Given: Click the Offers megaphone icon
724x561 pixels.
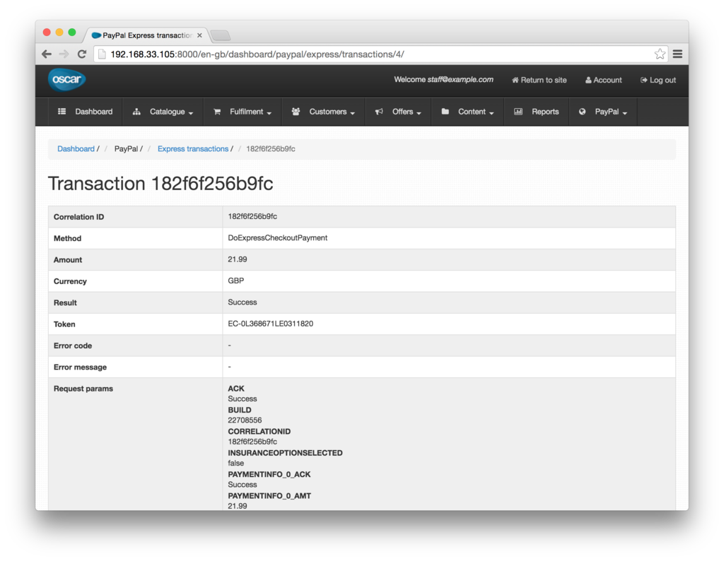Looking at the screenshot, I should pos(379,112).
